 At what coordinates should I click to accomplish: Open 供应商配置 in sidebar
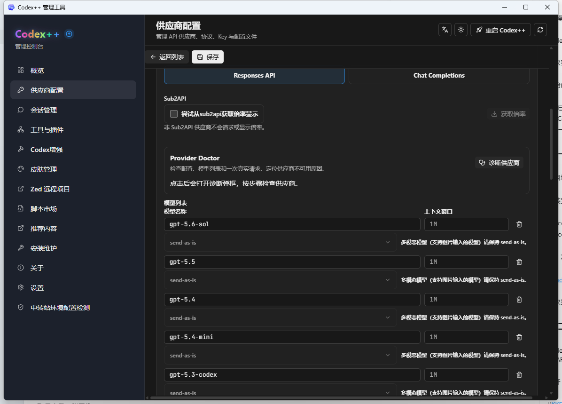tap(73, 90)
